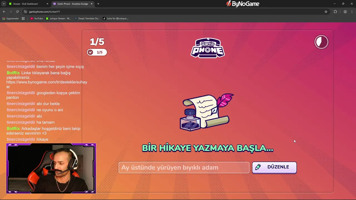The image size is (356, 200).
Task: Click chat message 'hikaye'
Action: point(42,139)
